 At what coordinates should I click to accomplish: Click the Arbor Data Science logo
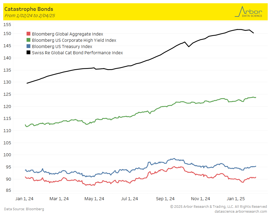click(x=248, y=12)
